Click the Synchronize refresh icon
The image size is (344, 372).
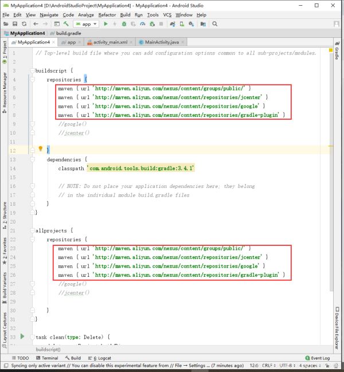24,24
